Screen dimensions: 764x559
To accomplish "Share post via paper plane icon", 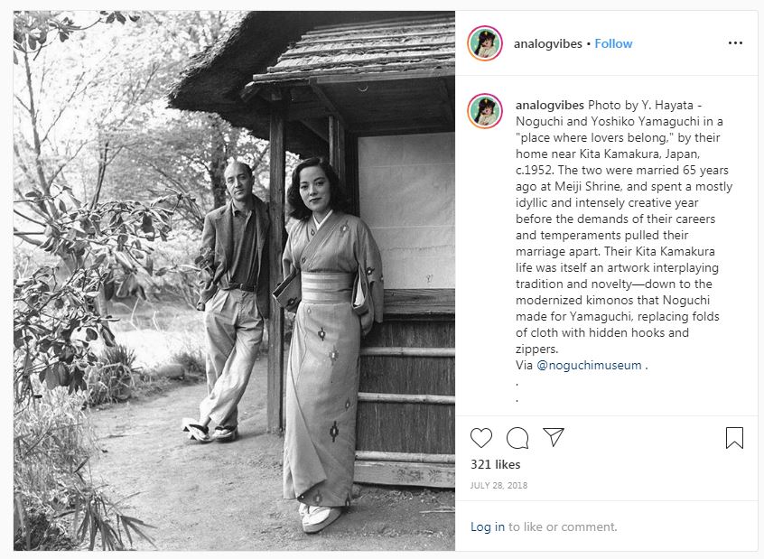I will pos(553,437).
